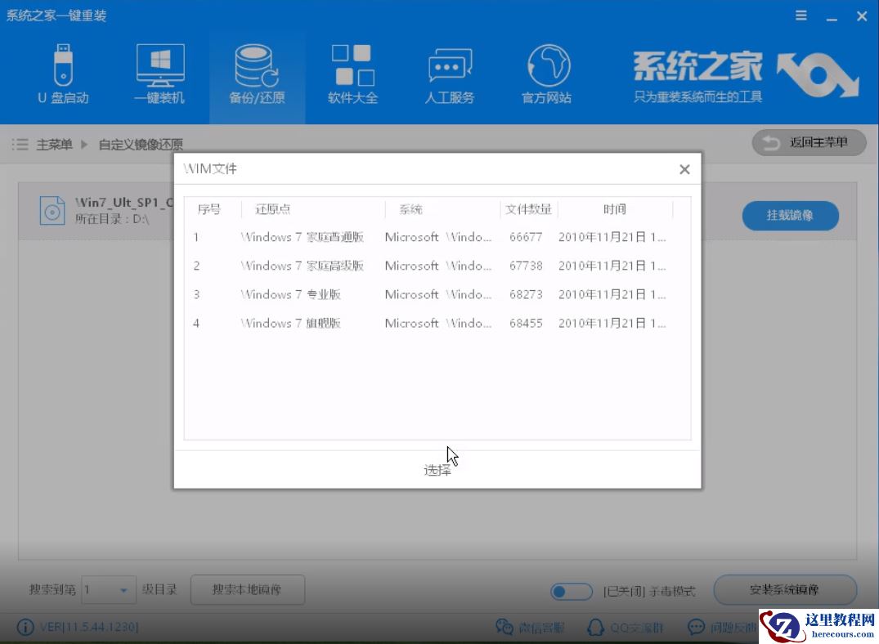Open the 备份/还原 backup and restore panel
Screen dimensions: 879x644
257,74
